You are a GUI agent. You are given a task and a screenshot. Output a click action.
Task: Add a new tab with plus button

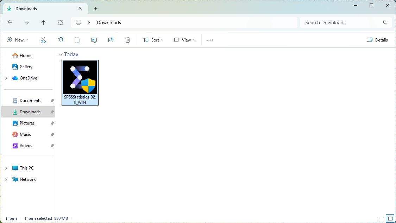(95, 8)
